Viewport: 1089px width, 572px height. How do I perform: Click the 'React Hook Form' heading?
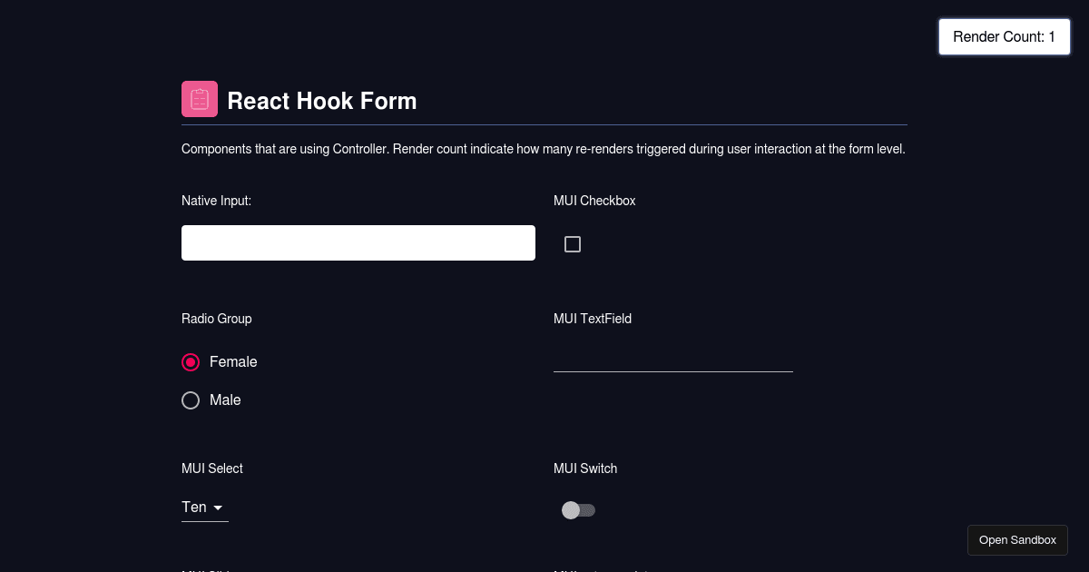coord(321,101)
